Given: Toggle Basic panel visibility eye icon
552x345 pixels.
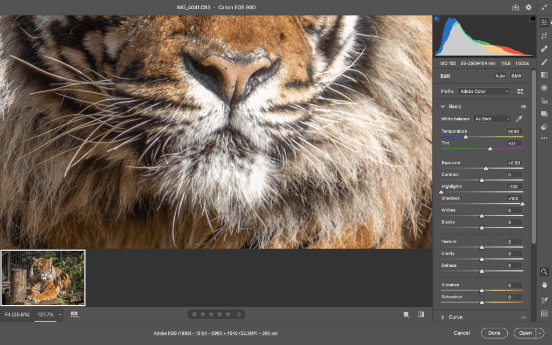Looking at the screenshot, I should click(523, 107).
